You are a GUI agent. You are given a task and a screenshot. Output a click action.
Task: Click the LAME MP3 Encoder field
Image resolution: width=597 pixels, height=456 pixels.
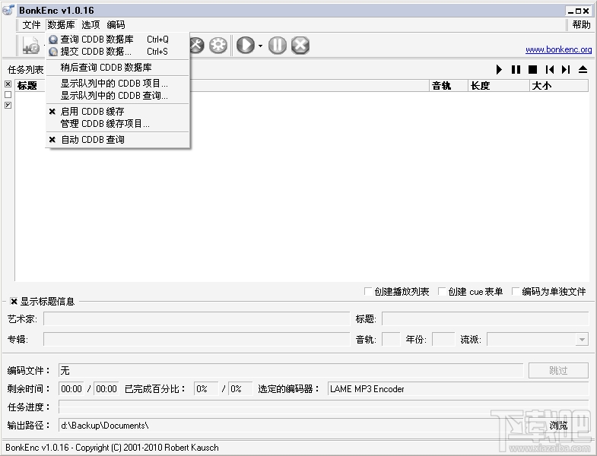458,388
